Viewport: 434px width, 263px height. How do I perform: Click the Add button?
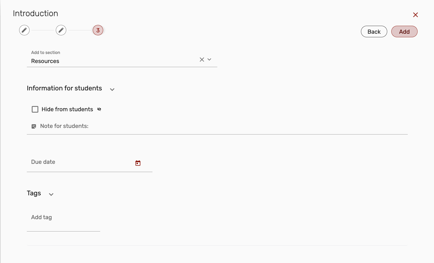(404, 32)
